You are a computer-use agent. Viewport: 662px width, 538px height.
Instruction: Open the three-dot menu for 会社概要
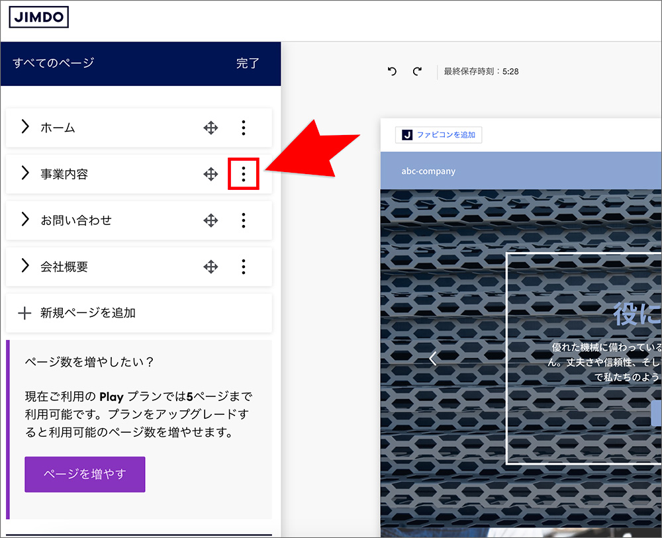244,267
